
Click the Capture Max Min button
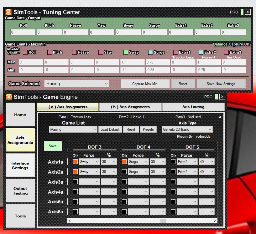[x=145, y=84]
